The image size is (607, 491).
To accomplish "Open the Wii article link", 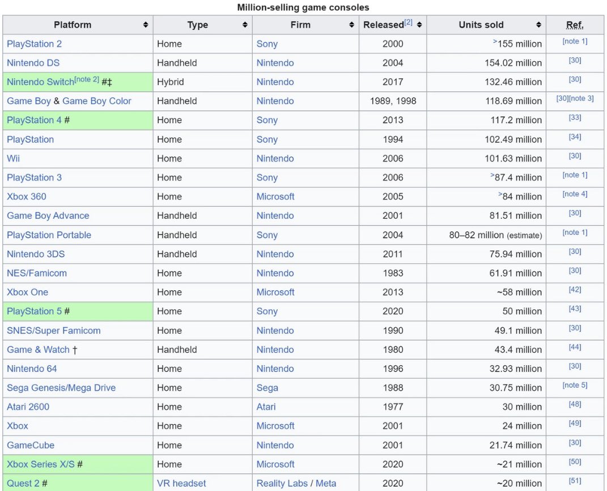I will (13, 158).
